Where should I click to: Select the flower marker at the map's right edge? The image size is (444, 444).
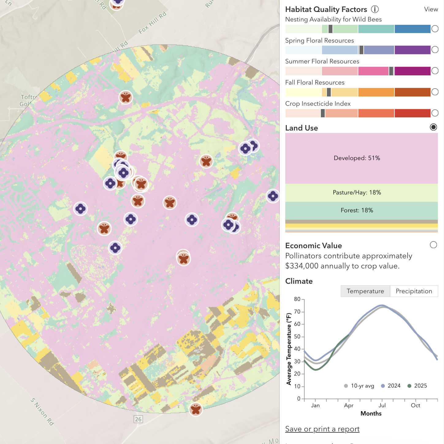click(x=273, y=196)
